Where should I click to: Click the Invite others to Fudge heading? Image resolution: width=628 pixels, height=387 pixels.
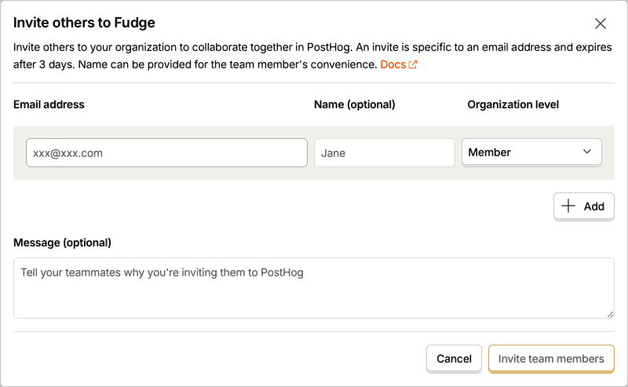click(84, 23)
